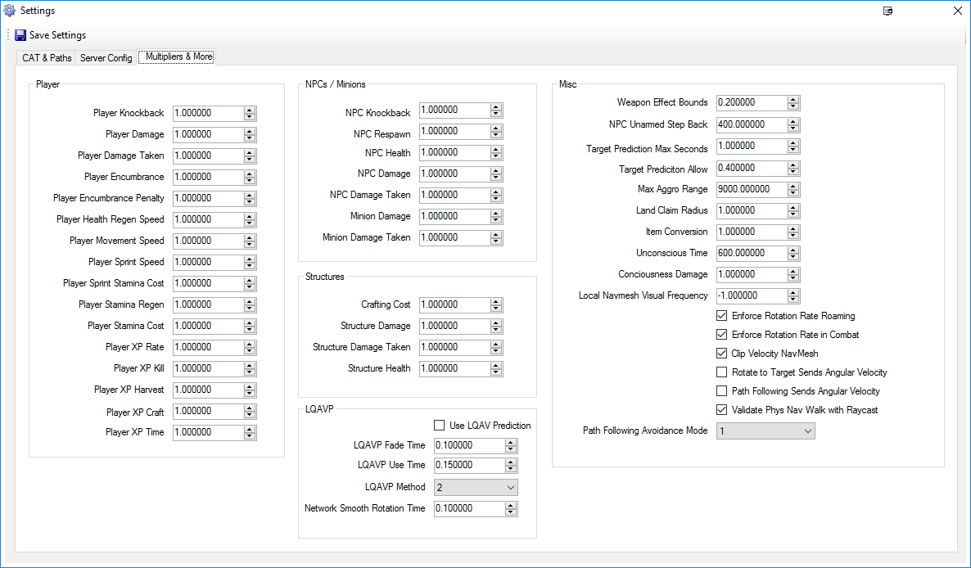Open the Server Config tab
This screenshot has height=568, width=971.
(106, 57)
